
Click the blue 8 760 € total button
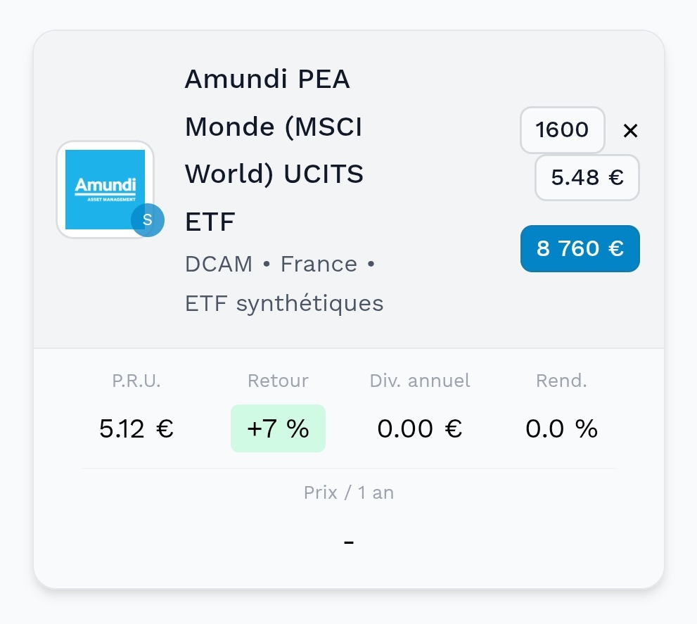[580, 248]
